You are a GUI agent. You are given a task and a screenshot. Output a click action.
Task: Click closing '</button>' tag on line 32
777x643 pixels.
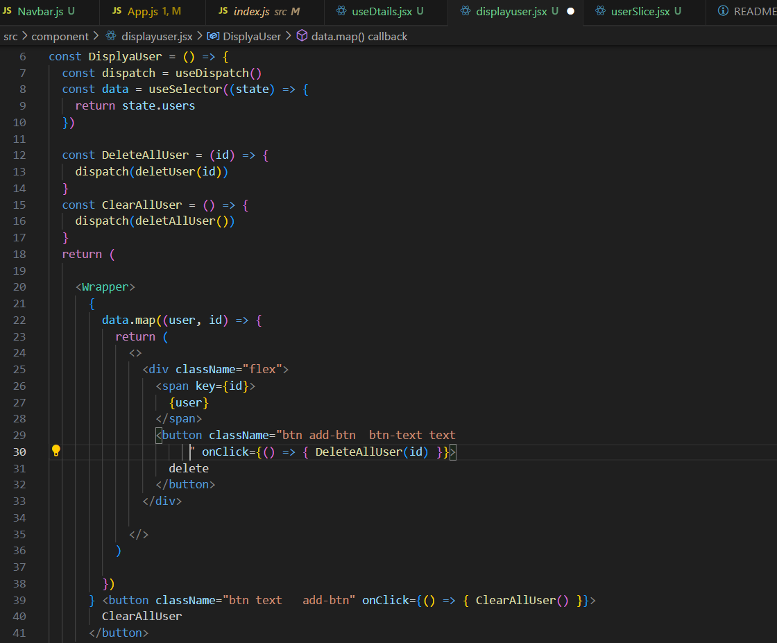click(x=185, y=484)
